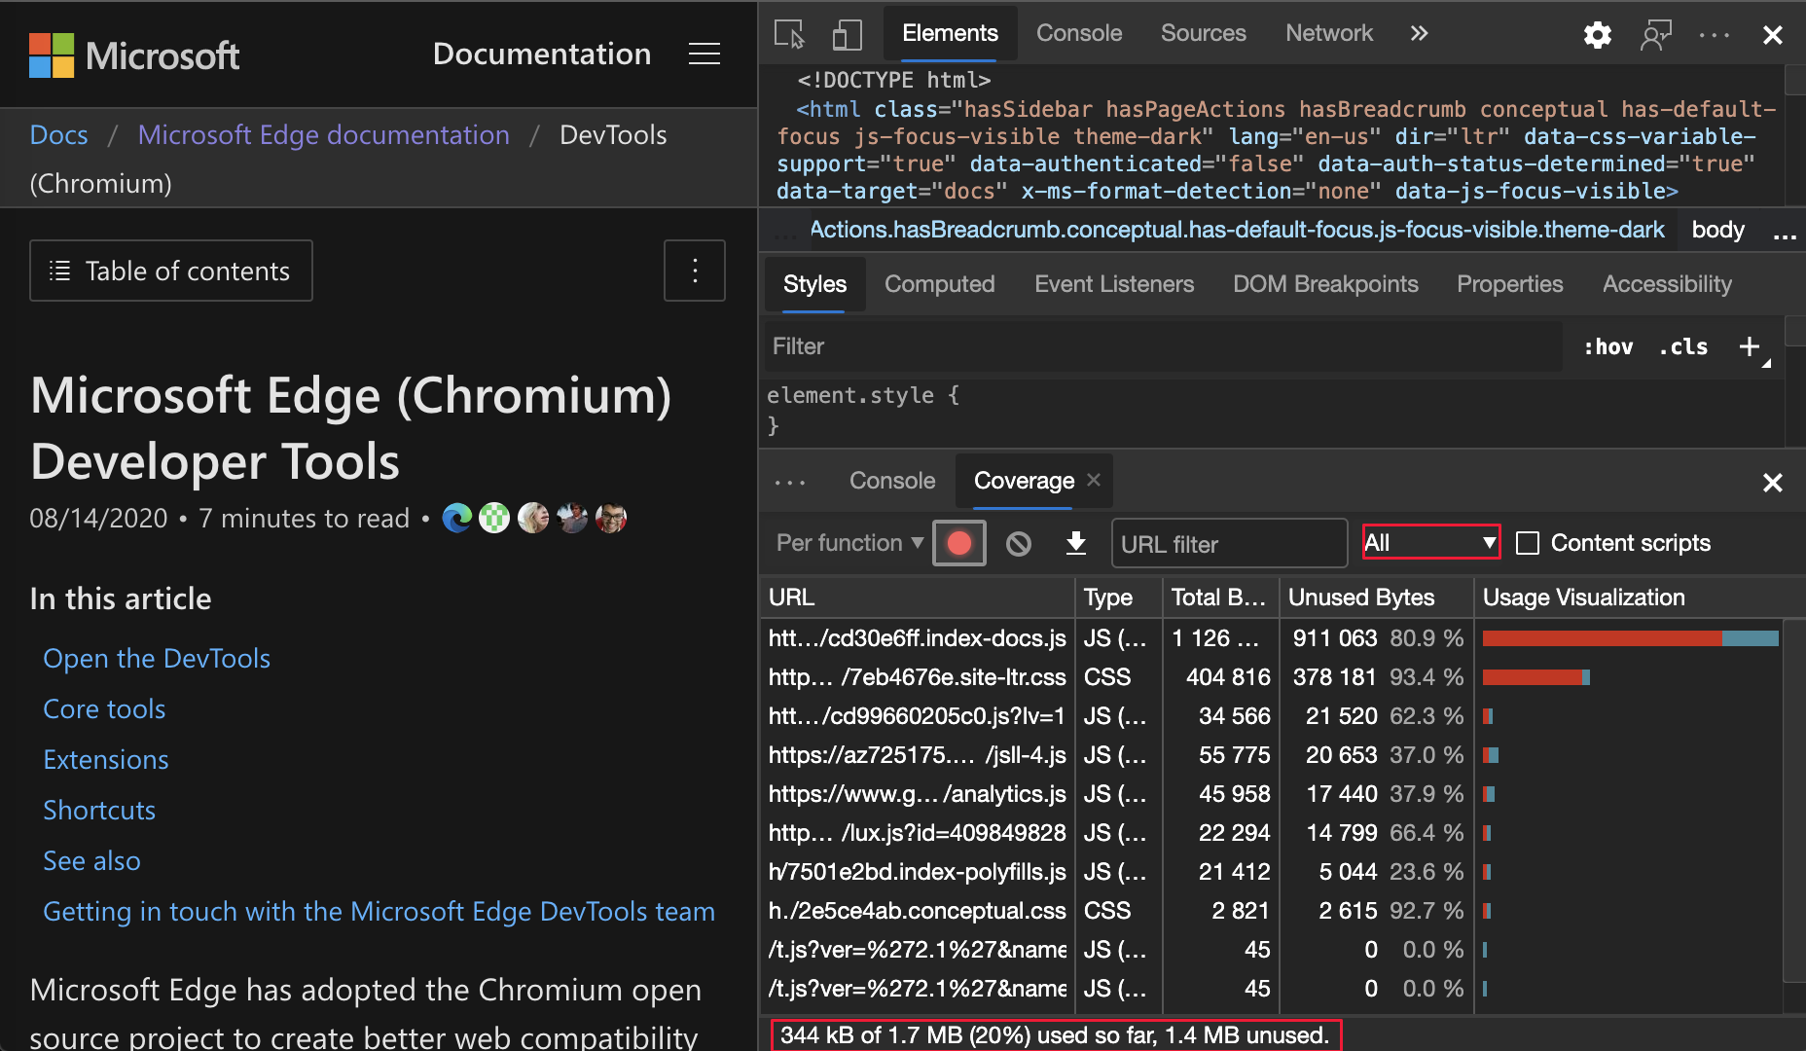Open the DOM Breakpoints tab
This screenshot has width=1806, height=1051.
(x=1325, y=284)
